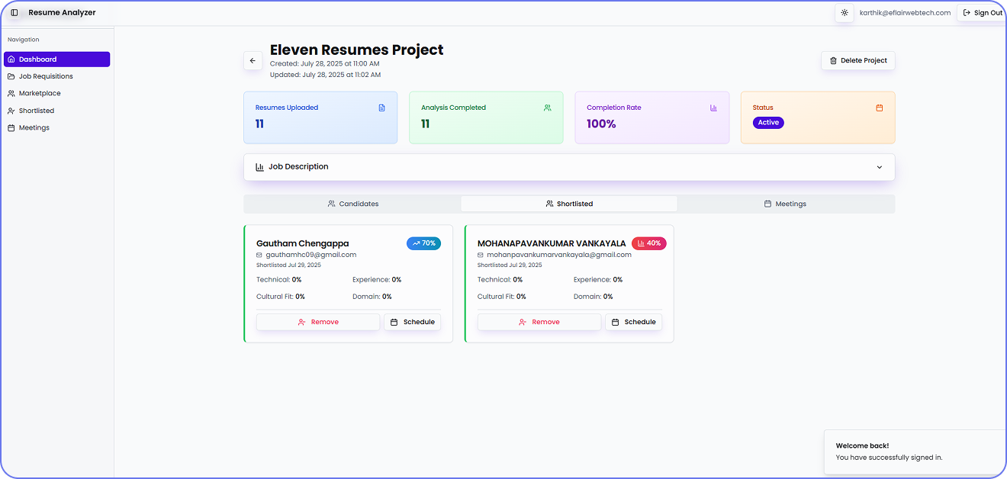The image size is (1007, 479).
Task: Click the gauthamhc09@gmail.com email address
Action: 311,255
